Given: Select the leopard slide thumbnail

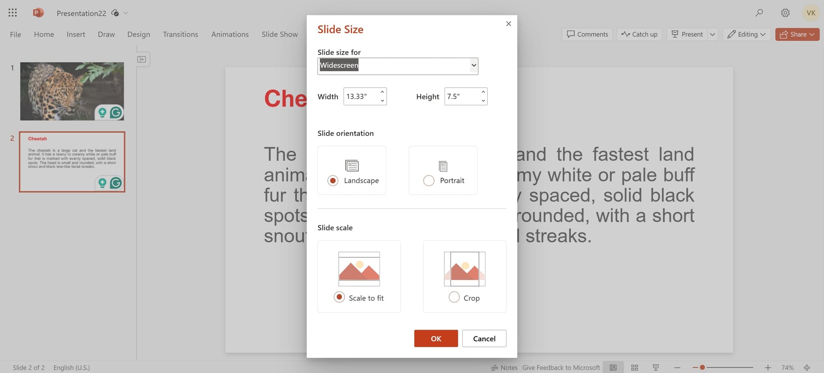Looking at the screenshot, I should 72,91.
